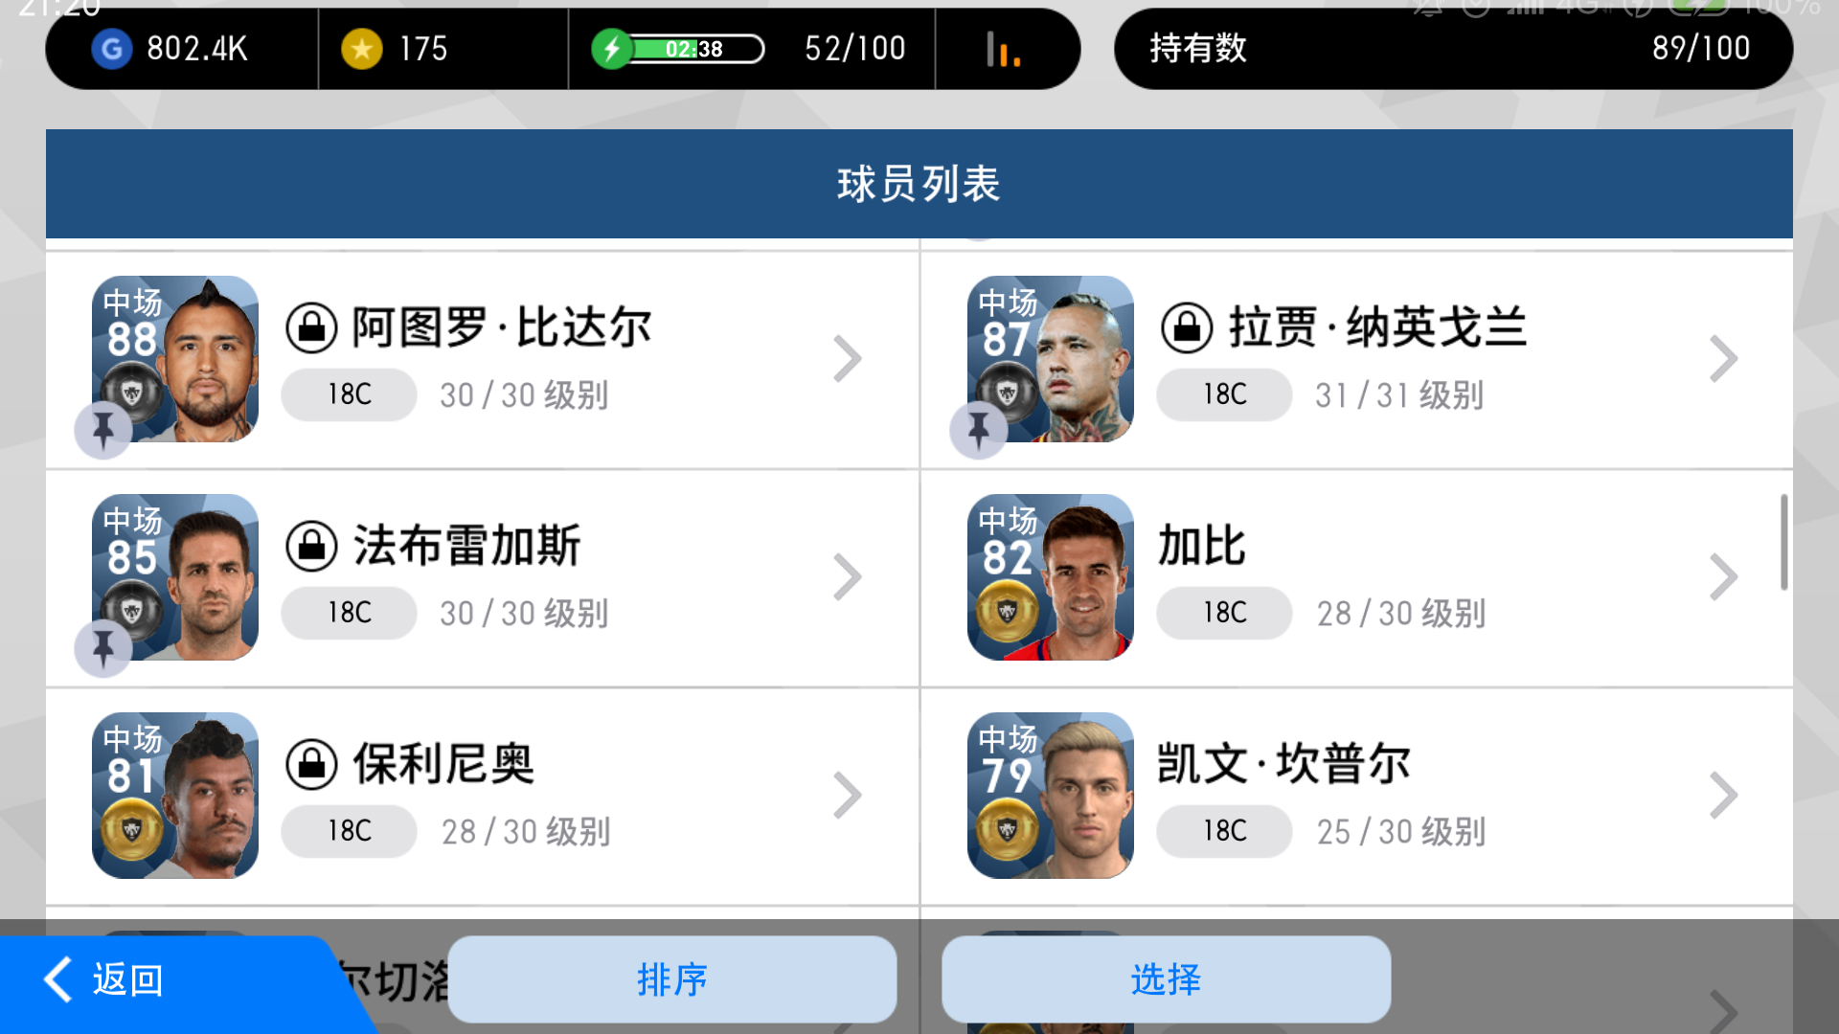
Task: Open the orange signal bars icon
Action: pos(1003,50)
